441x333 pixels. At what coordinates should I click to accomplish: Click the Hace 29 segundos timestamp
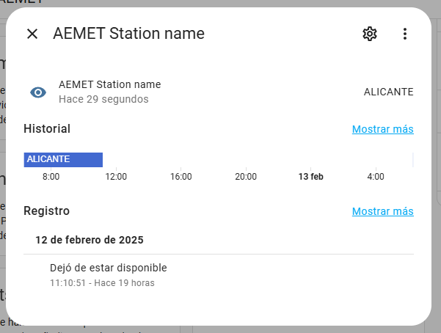(x=103, y=99)
